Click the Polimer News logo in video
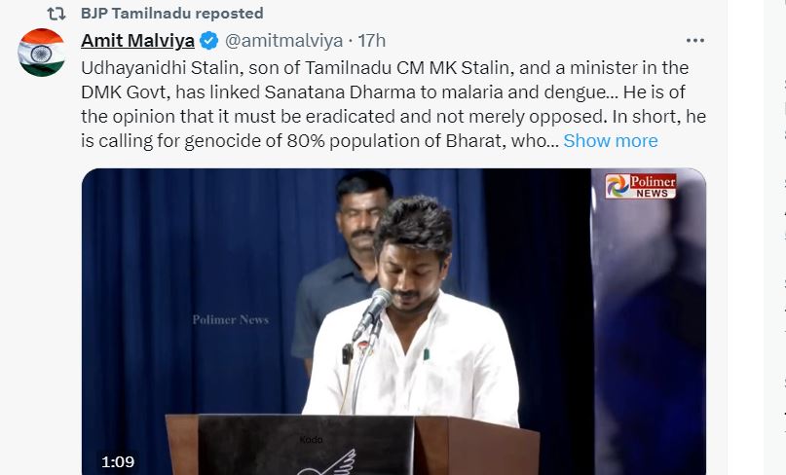The width and height of the screenshot is (786, 475). [640, 186]
